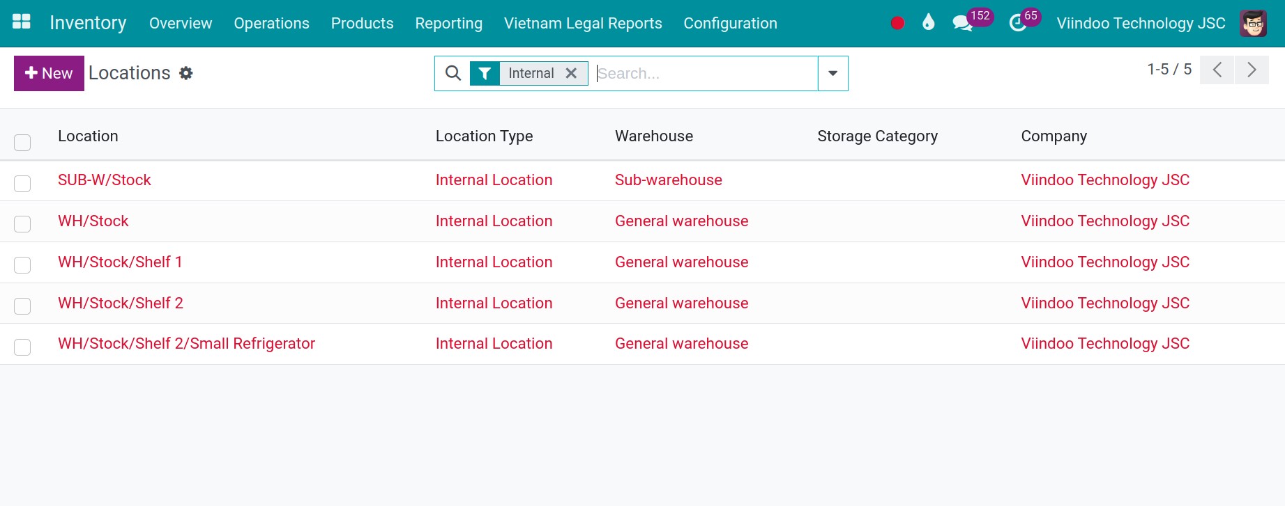Open the WH/Stock/Shelf 2 location
The height and width of the screenshot is (506, 1285).
point(121,303)
